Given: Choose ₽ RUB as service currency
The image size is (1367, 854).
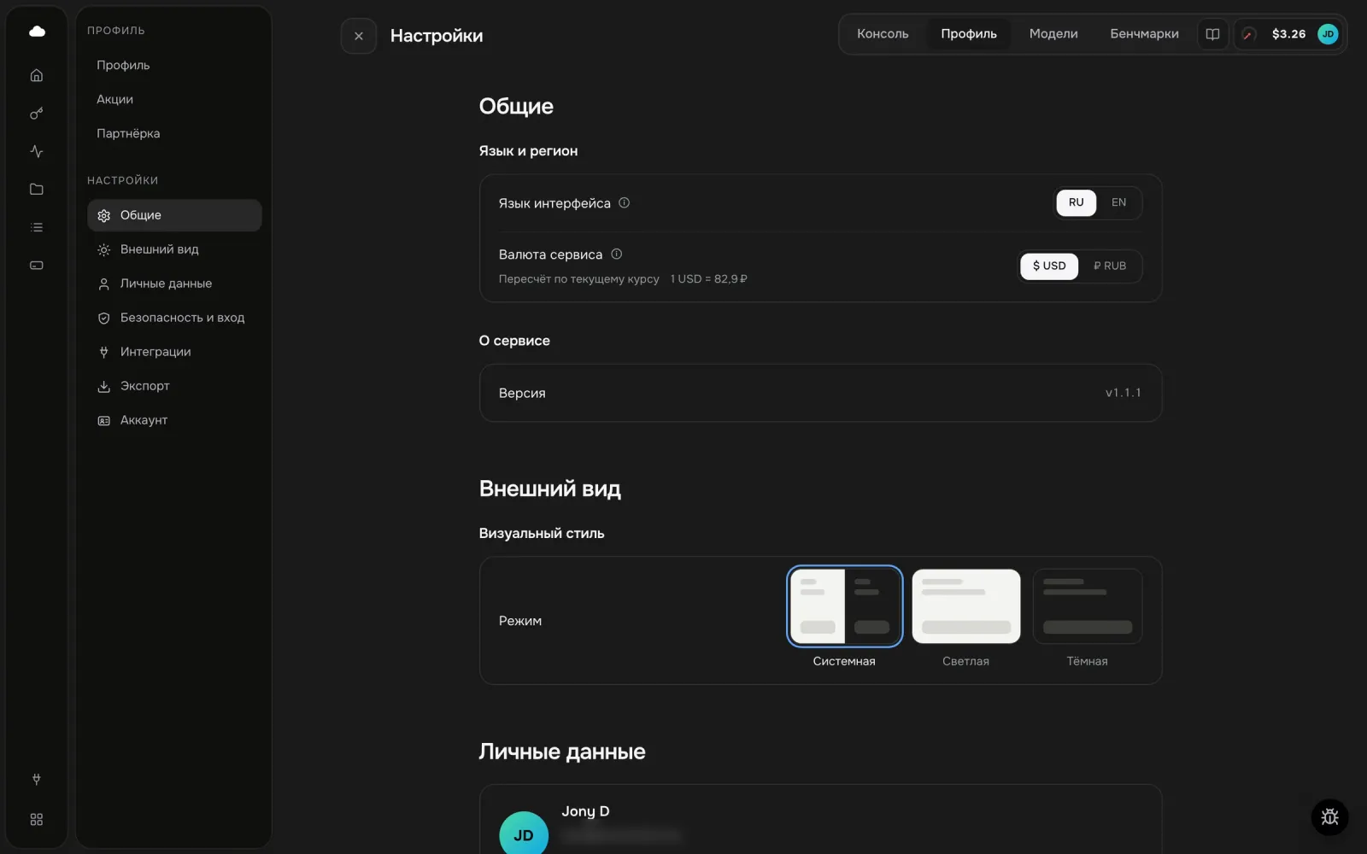Looking at the screenshot, I should [1110, 266].
